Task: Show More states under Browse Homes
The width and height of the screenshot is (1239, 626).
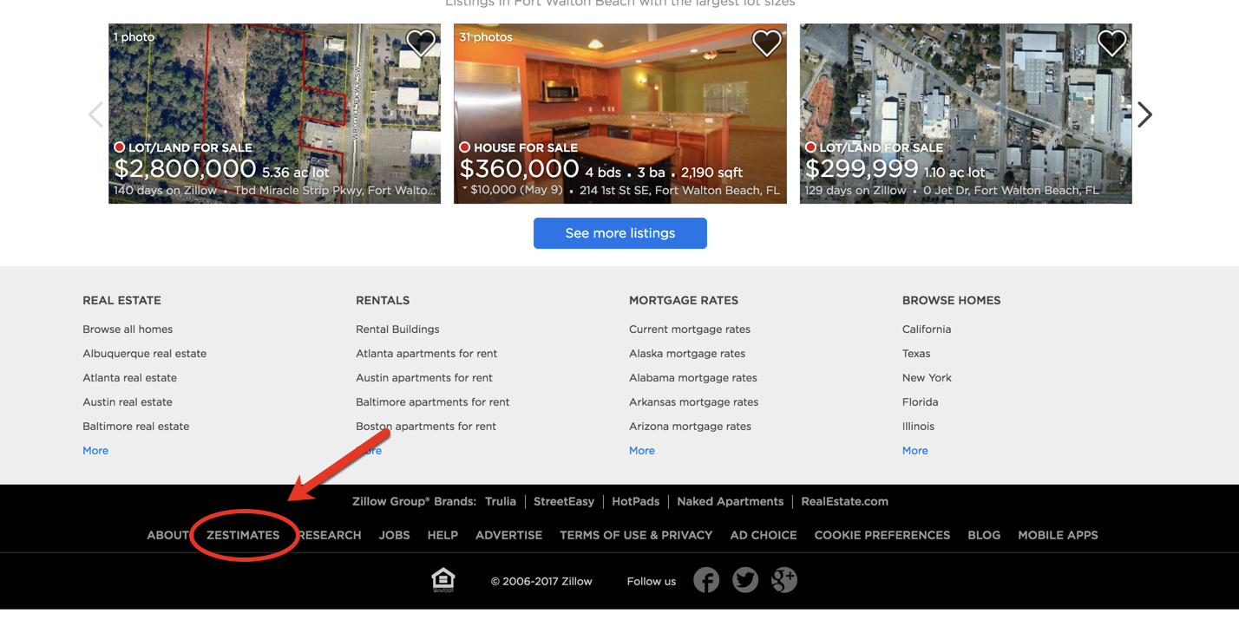Action: click(x=915, y=451)
